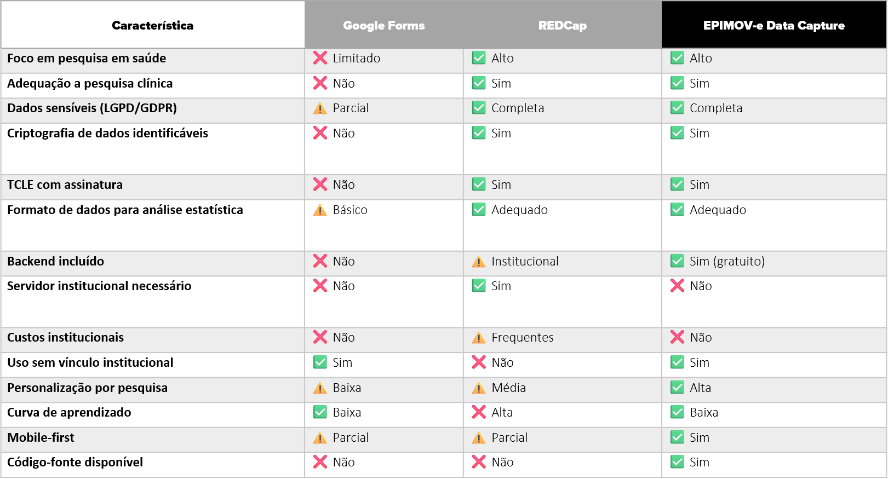Click green check in REDCap Foco em pesquisa row
This screenshot has height=479, width=888.
tap(479, 58)
